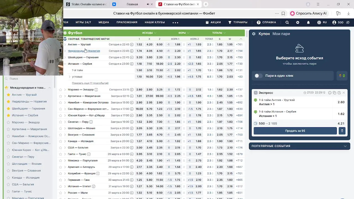Open Нидерланды — Норвегия match link
Screen dimensions: 354x199
point(84,51)
